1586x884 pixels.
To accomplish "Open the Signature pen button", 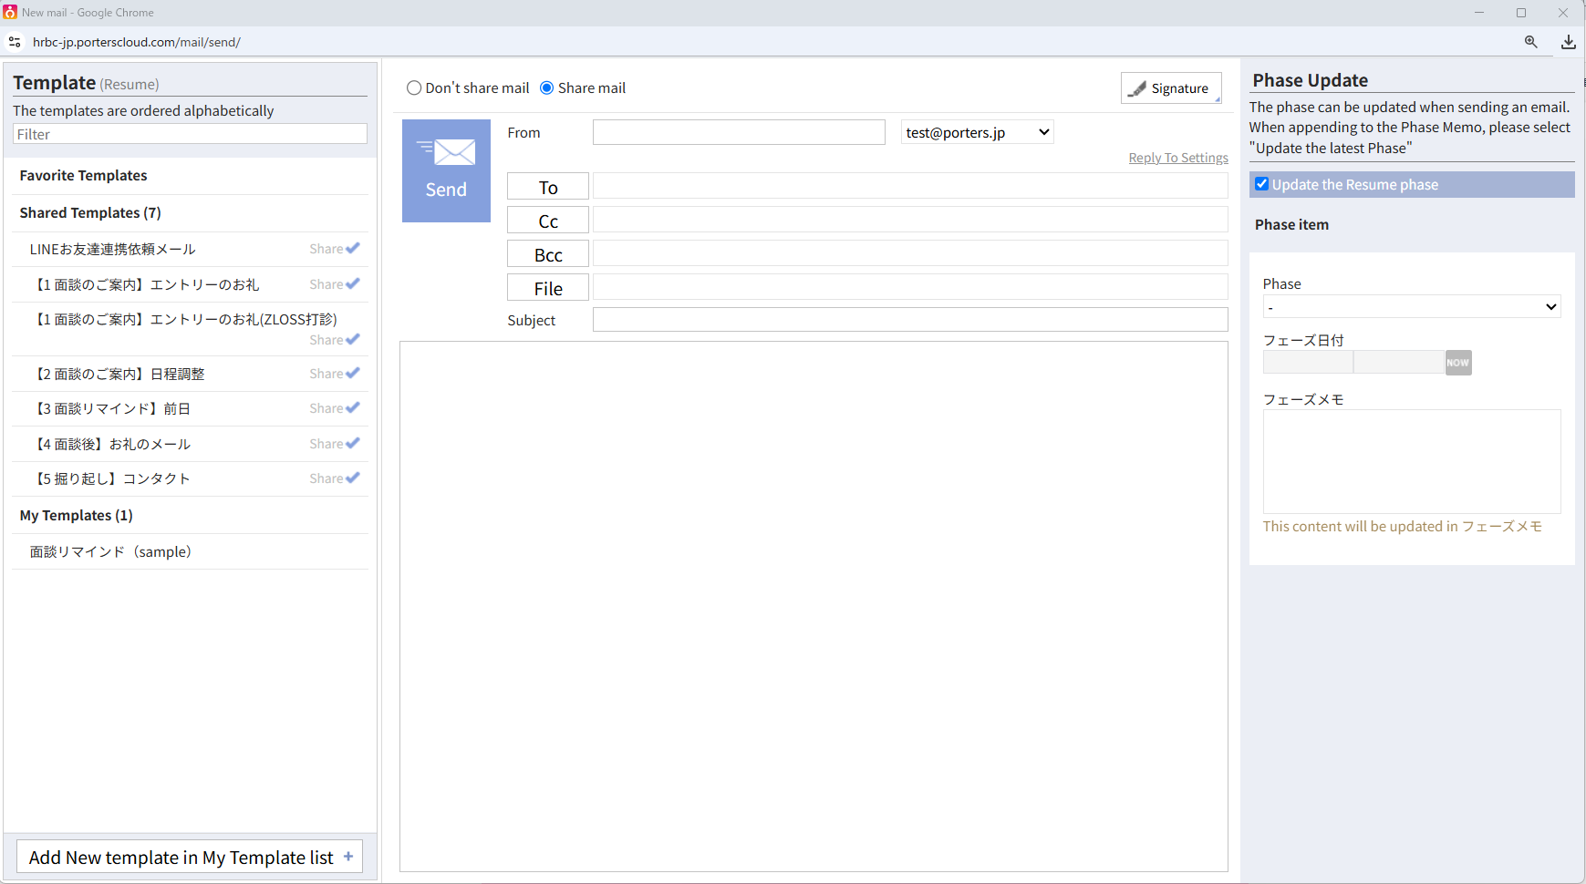I will tap(1171, 88).
